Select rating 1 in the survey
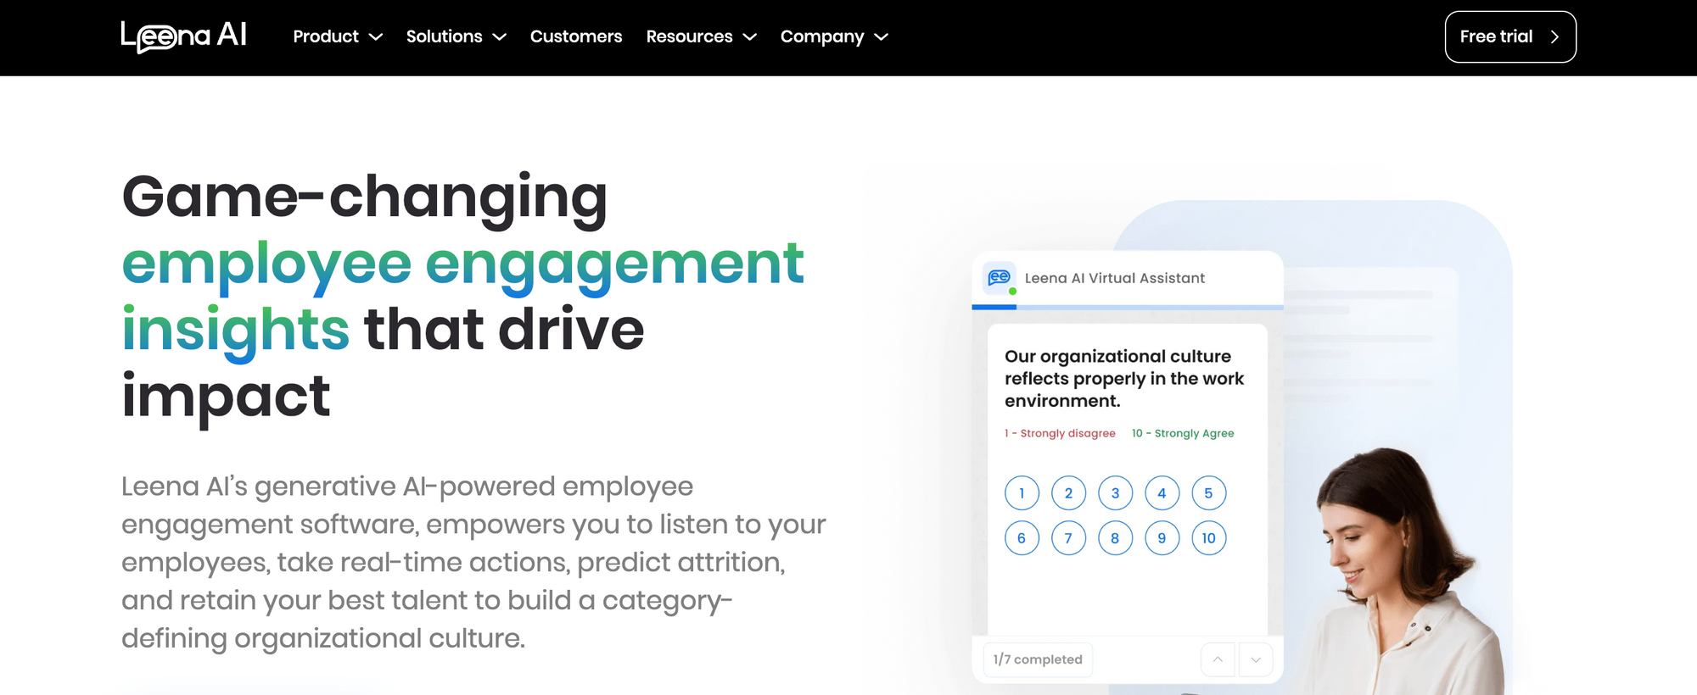Viewport: 1697px width, 695px height. click(1022, 493)
